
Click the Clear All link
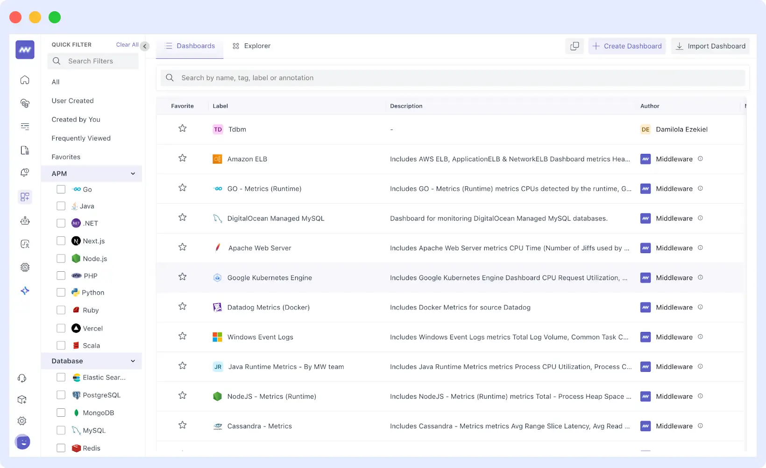pyautogui.click(x=127, y=44)
